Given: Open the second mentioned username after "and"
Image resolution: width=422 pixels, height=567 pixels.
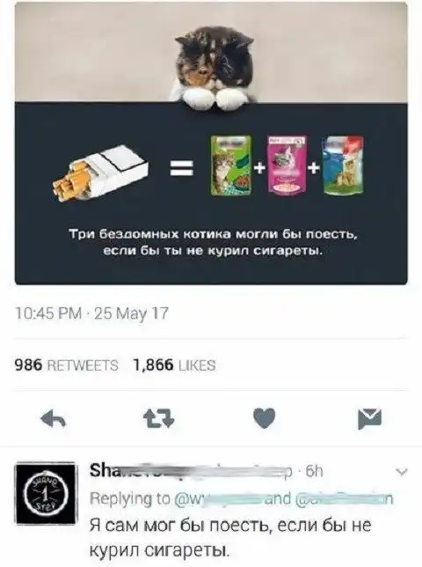Looking at the screenshot, I should [345, 499].
